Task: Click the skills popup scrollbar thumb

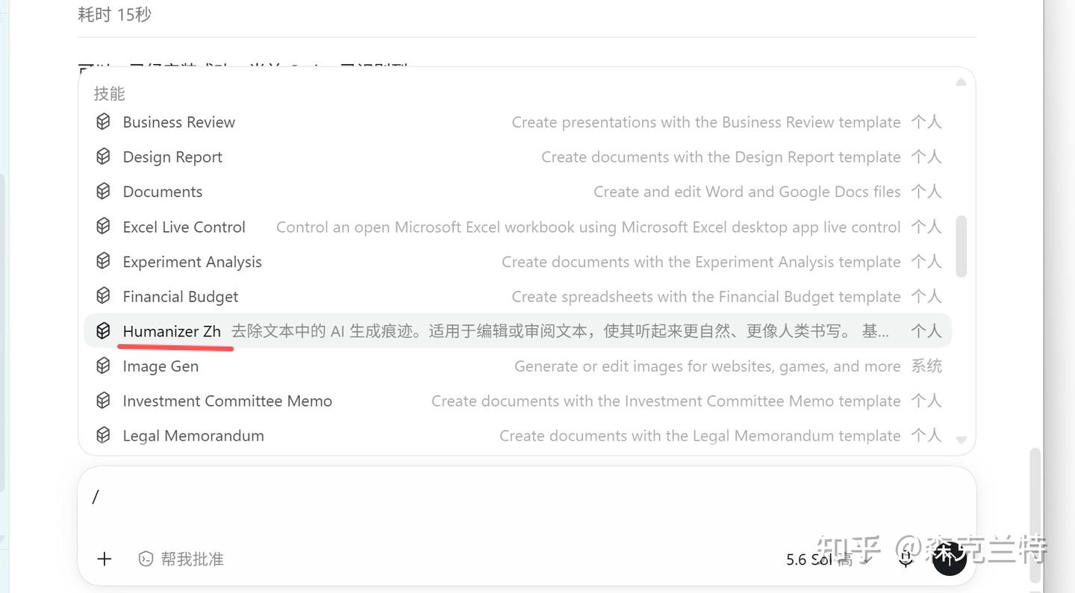Action: tap(962, 247)
